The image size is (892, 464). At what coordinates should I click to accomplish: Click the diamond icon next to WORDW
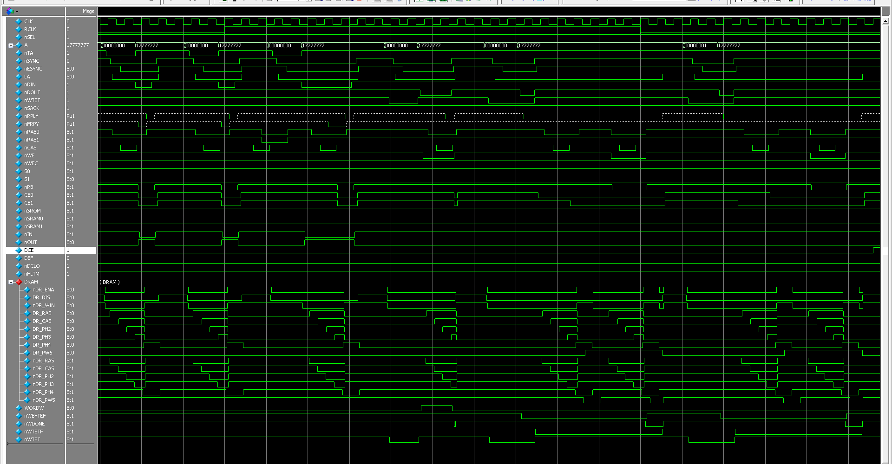[x=19, y=408]
